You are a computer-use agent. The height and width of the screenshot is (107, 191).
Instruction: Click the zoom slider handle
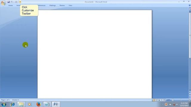point(181,100)
